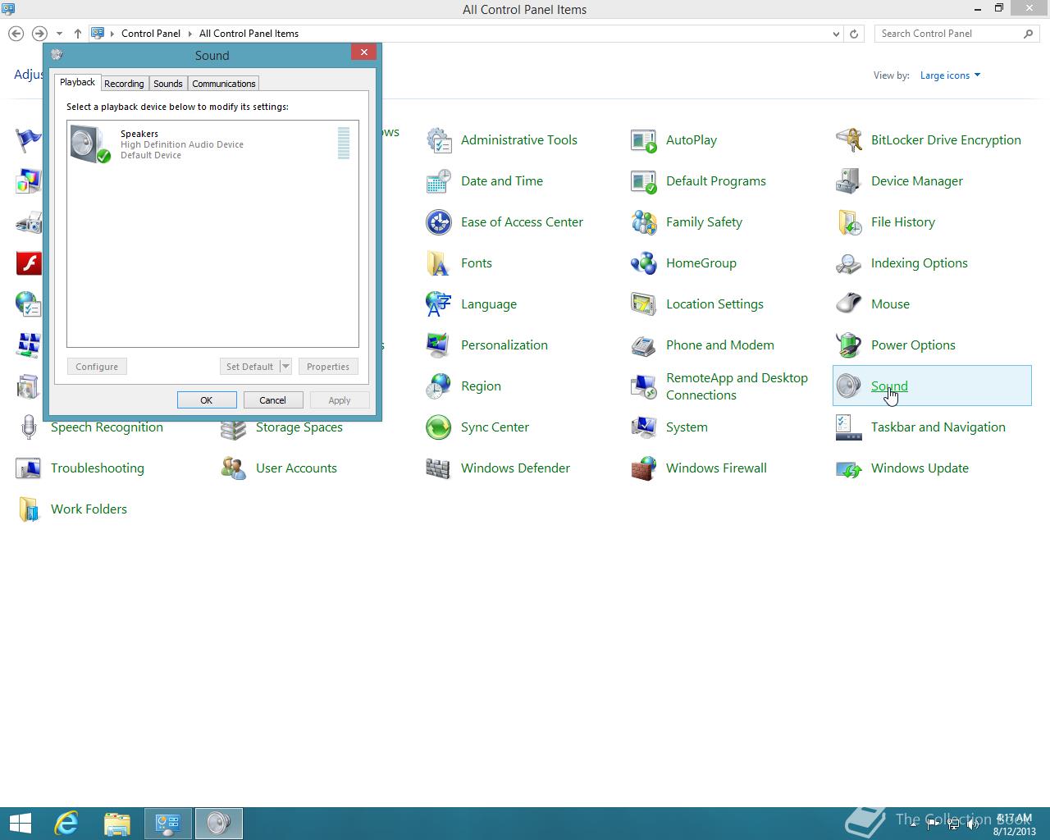Click the HomeGroup icon

pyautogui.click(x=644, y=263)
